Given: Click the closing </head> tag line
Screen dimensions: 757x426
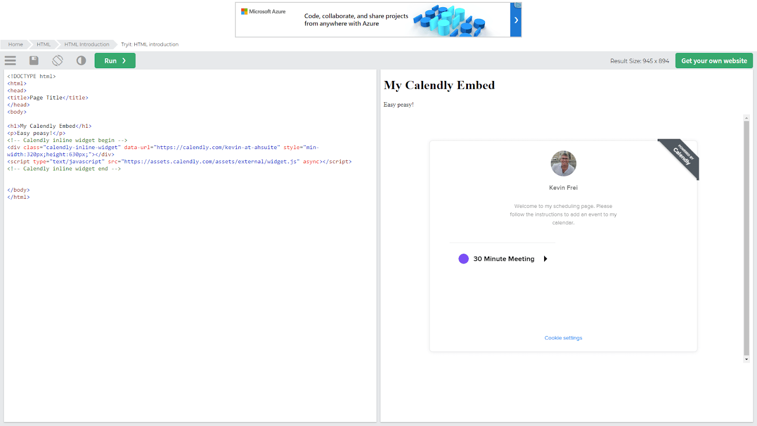Looking at the screenshot, I should (18, 105).
